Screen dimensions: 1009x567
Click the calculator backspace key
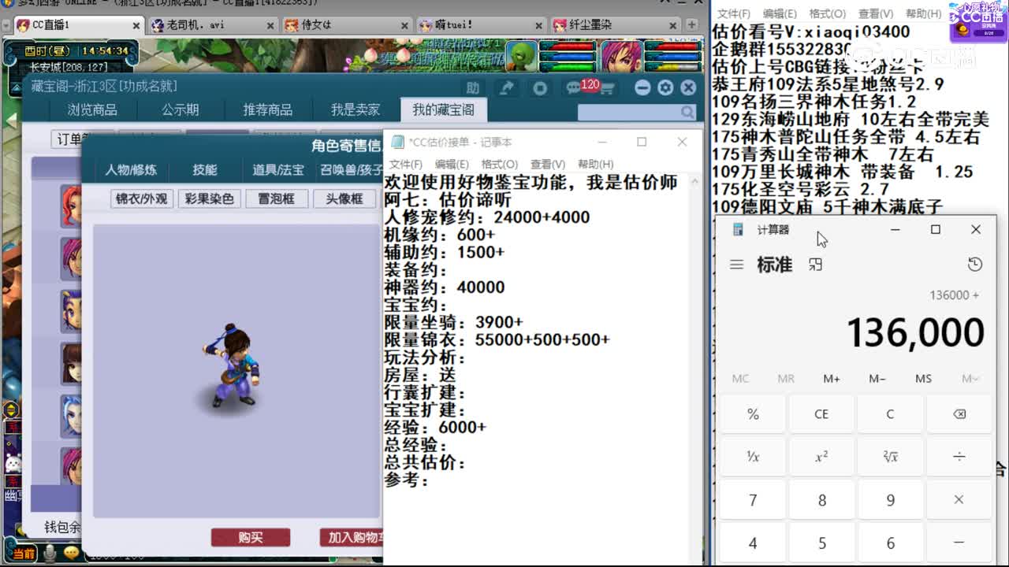click(x=959, y=414)
